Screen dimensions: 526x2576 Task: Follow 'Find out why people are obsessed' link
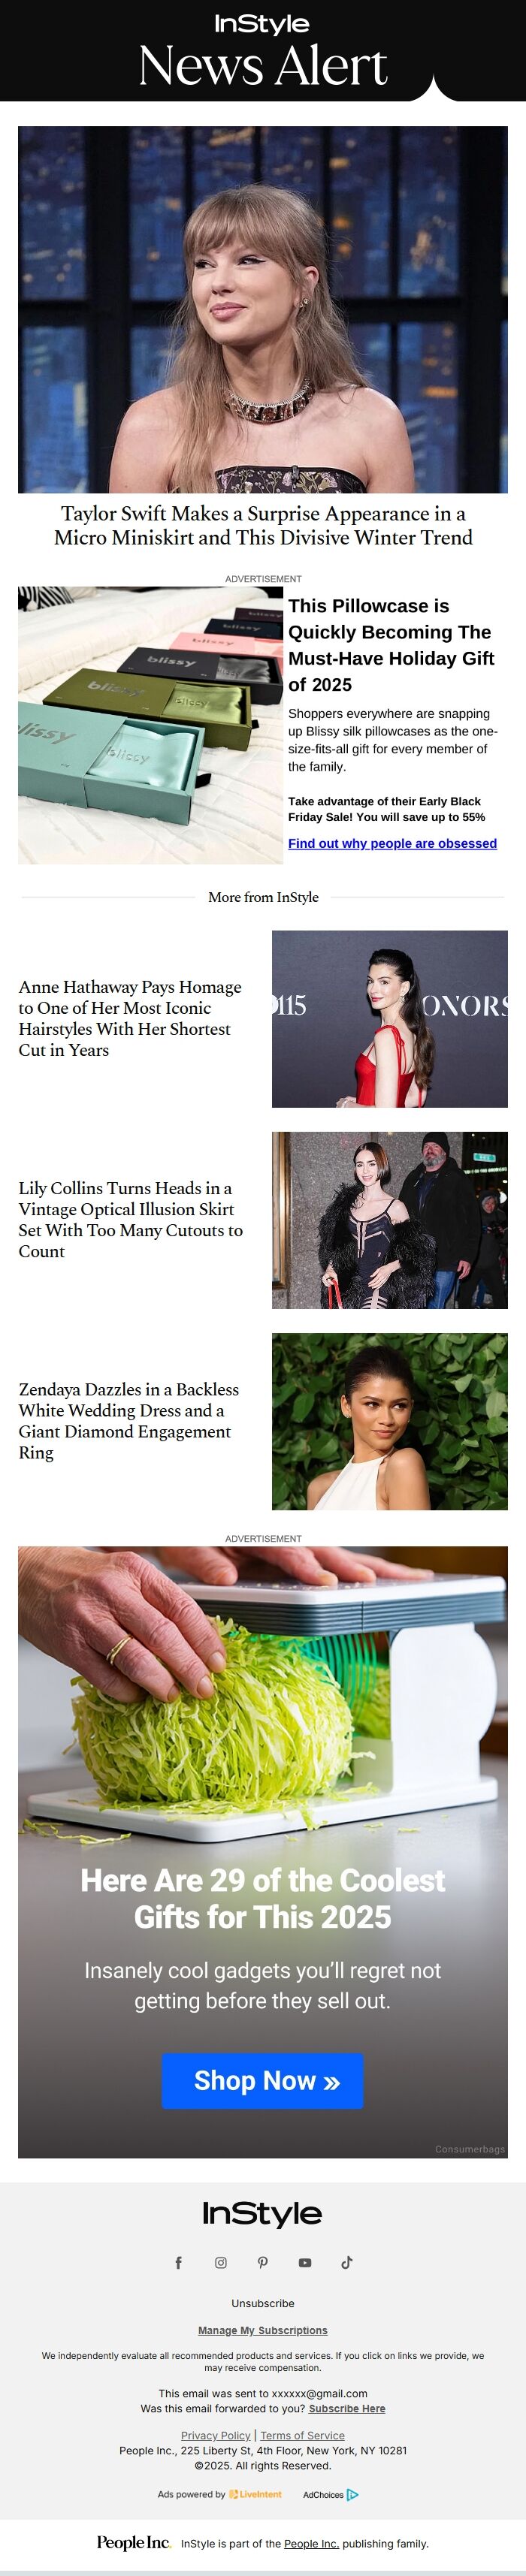392,843
